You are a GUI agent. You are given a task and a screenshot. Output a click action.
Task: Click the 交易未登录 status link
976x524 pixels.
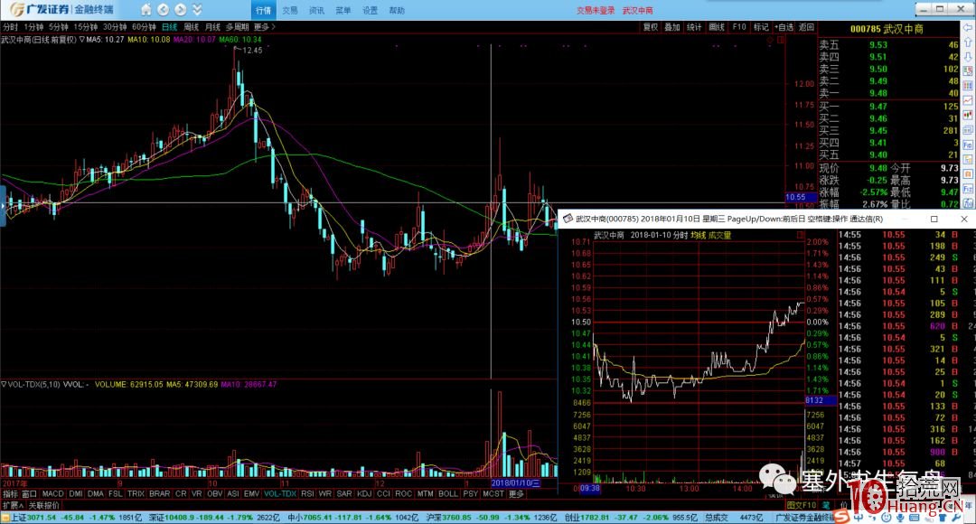coord(595,10)
